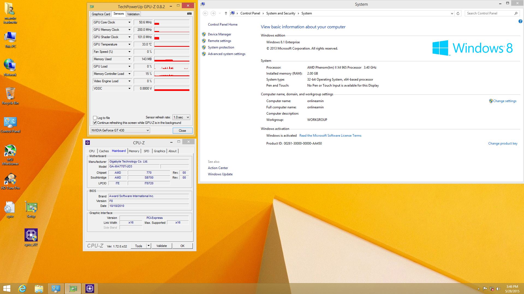Click the CPU-Z Validate button
Viewport: 524px width, 294px height.
click(162, 246)
